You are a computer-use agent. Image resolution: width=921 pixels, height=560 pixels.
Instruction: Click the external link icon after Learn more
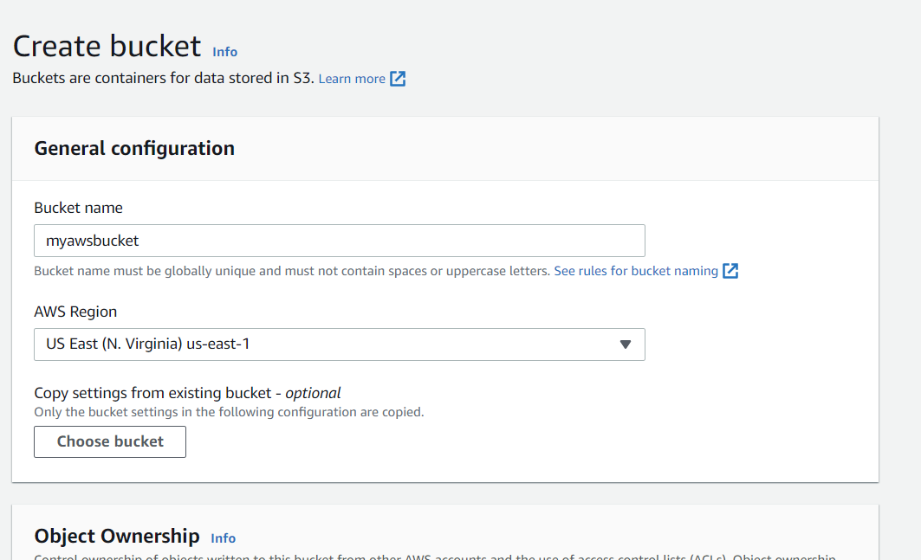398,78
